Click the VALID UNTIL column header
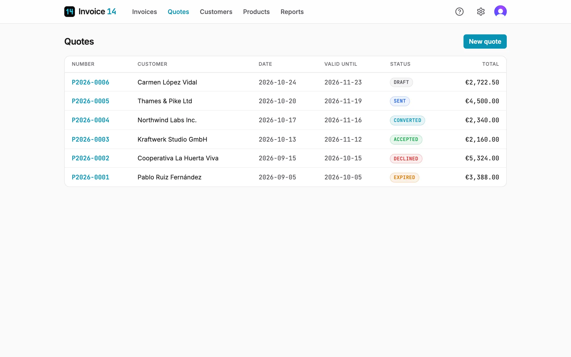Viewport: 571px width, 357px height. pyautogui.click(x=341, y=64)
